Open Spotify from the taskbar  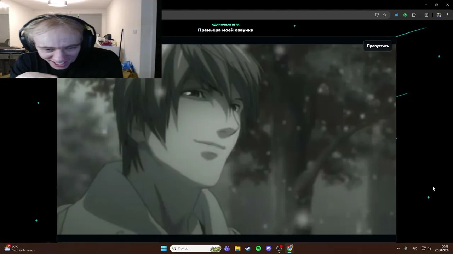[258, 248]
